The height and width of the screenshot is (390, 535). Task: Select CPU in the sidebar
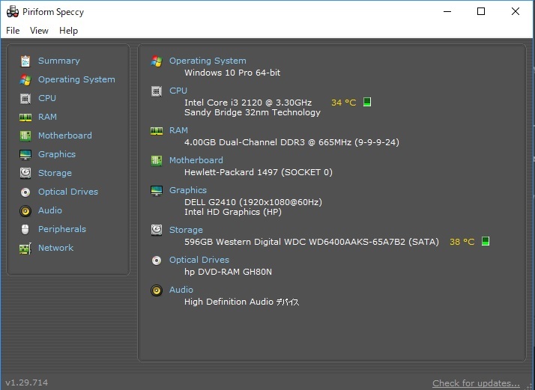(x=47, y=98)
